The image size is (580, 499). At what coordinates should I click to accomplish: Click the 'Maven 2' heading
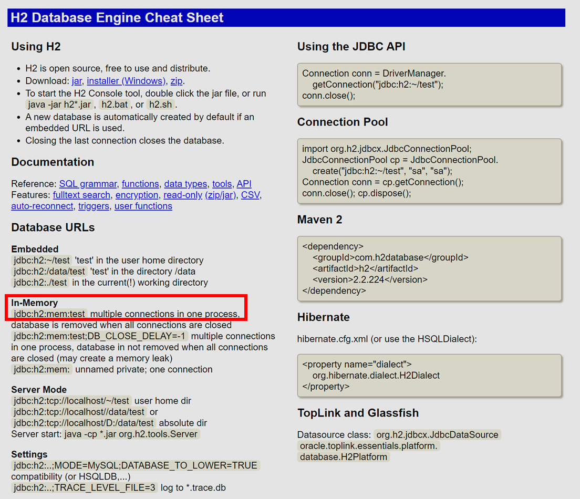319,220
